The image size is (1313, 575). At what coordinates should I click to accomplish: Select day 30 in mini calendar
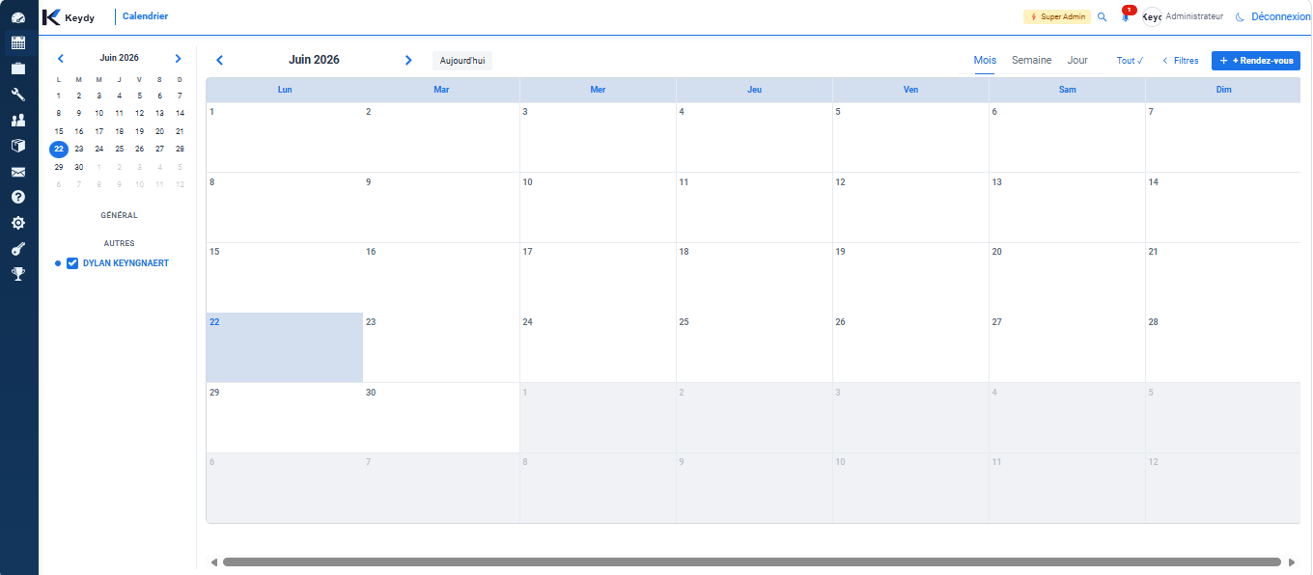tap(79, 167)
